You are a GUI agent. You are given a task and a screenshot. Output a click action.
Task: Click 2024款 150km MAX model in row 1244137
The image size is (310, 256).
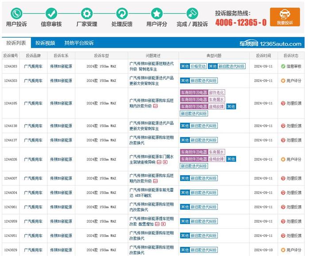pyautogui.click(x=101, y=140)
